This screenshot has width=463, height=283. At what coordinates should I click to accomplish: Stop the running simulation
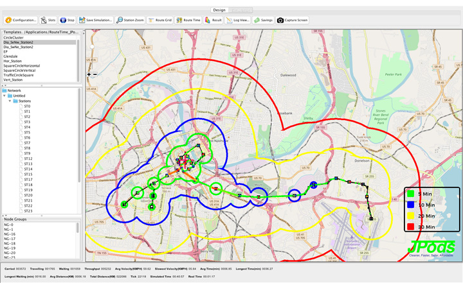click(x=68, y=20)
